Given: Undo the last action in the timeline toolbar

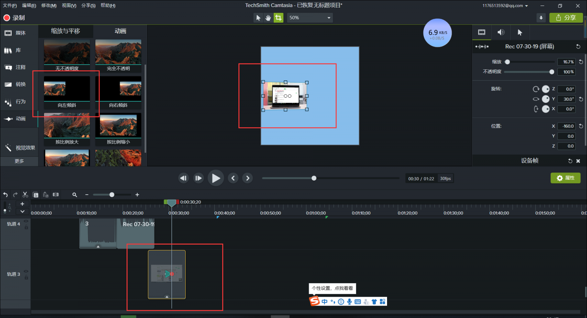Looking at the screenshot, I should [6, 195].
